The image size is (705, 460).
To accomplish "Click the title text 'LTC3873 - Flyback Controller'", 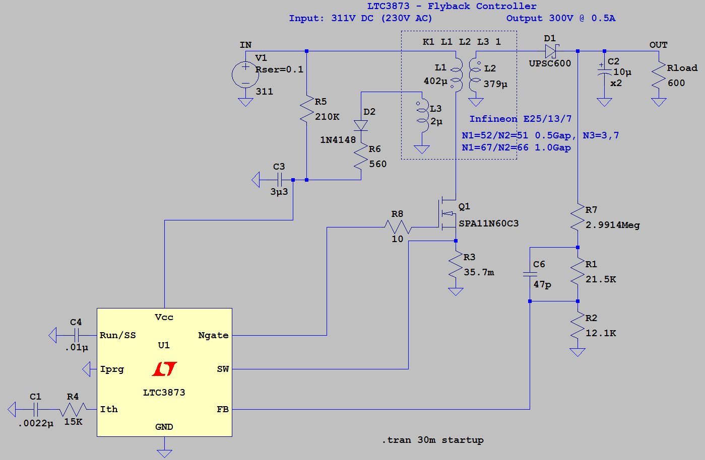I will [x=452, y=6].
